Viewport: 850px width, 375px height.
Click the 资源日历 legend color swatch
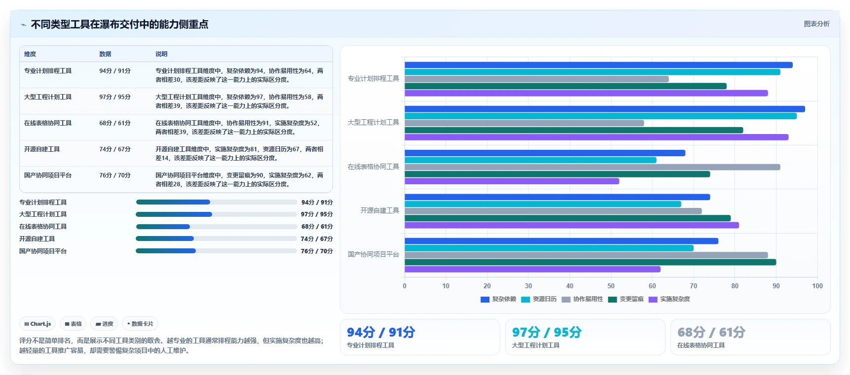coord(525,299)
